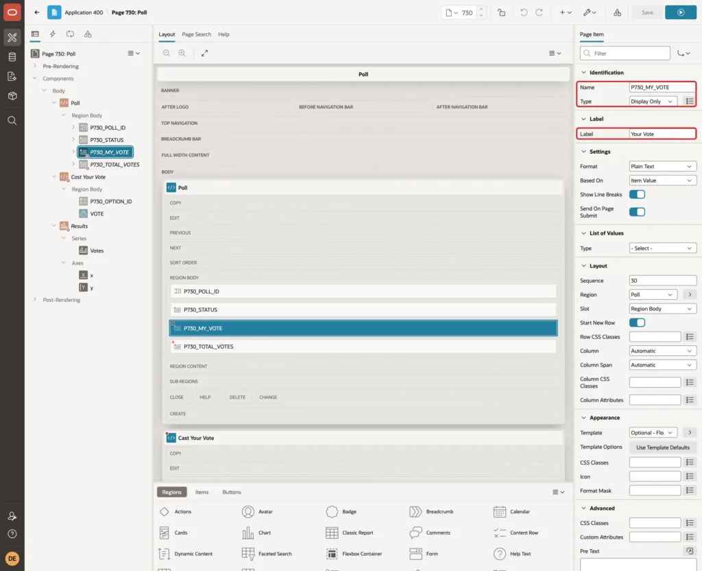Viewport: 702px width, 571px height.
Task: Open the Based On dropdown
Action: click(663, 180)
